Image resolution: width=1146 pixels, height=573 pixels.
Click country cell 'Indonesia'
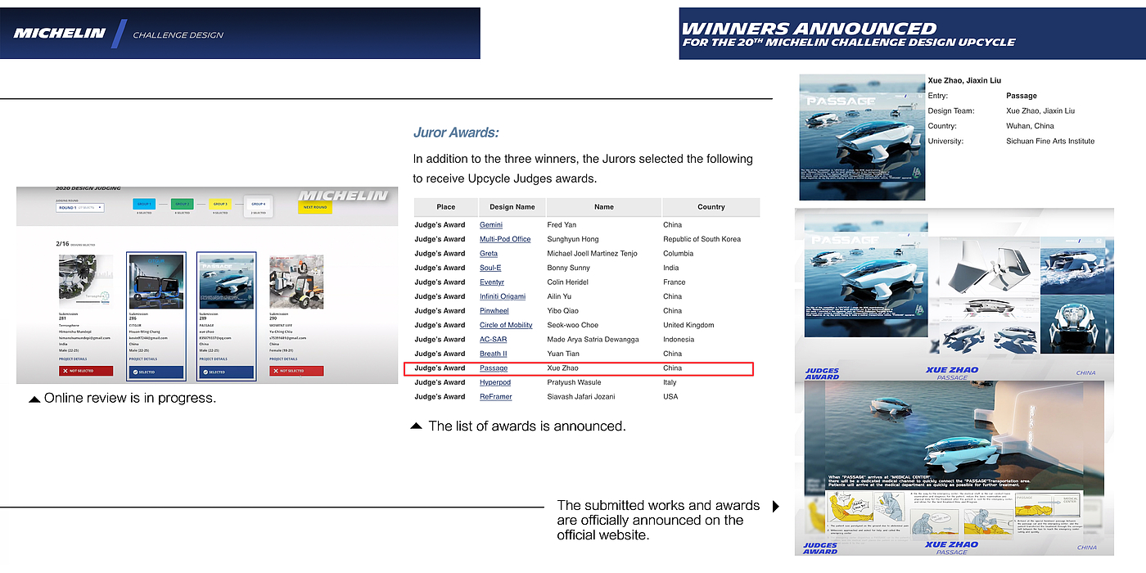coord(679,340)
